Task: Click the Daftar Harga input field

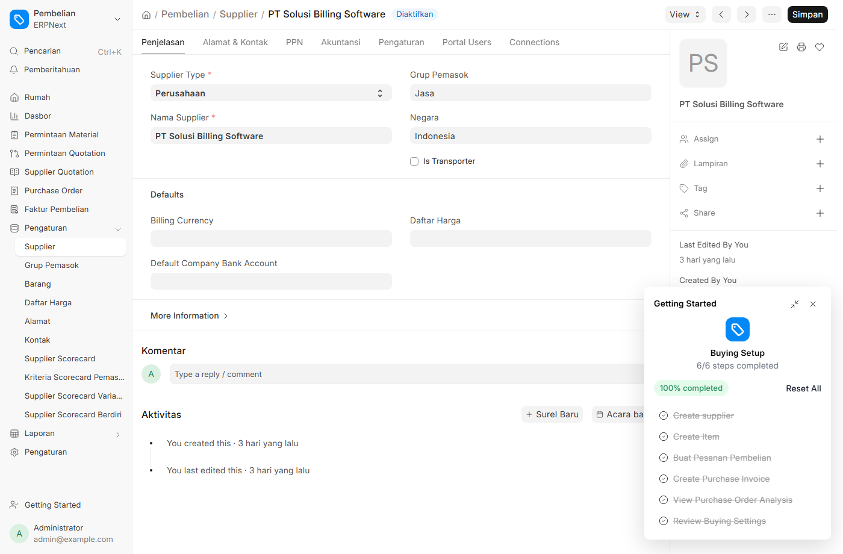Action: coord(530,238)
